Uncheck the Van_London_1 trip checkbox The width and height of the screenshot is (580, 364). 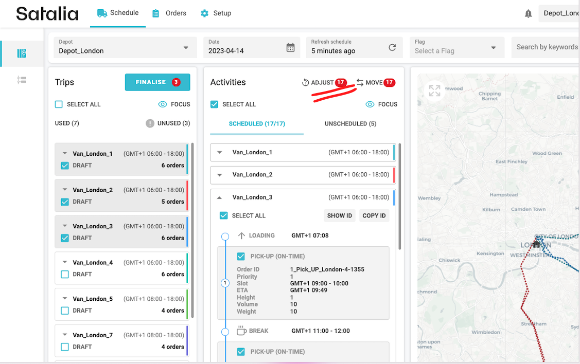65,166
